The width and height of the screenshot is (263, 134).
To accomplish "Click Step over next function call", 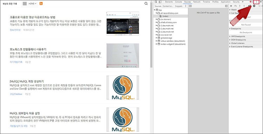I will pyautogui.click(x=235, y=6).
